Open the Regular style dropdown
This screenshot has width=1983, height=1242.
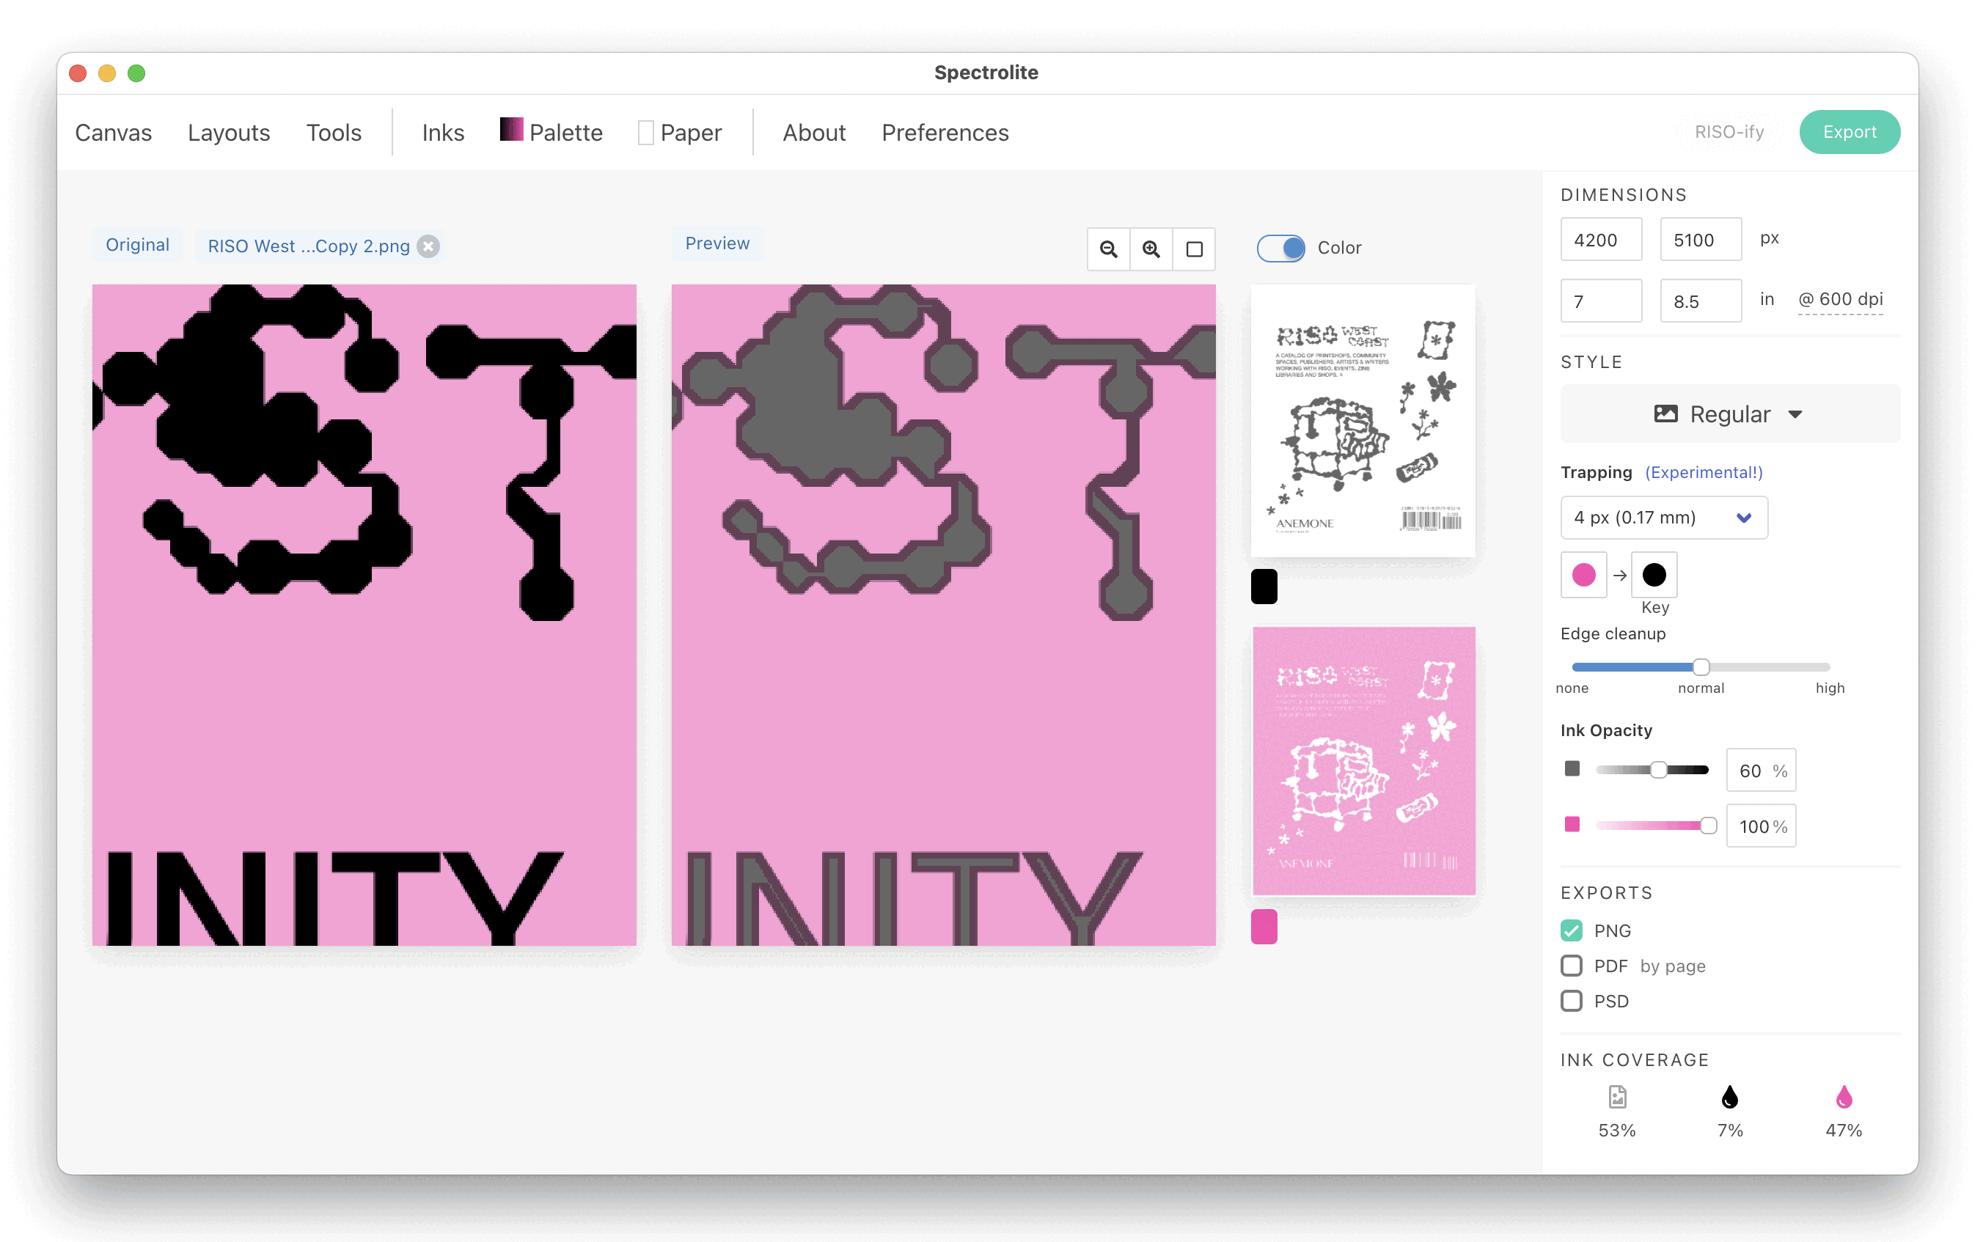[x=1729, y=414]
